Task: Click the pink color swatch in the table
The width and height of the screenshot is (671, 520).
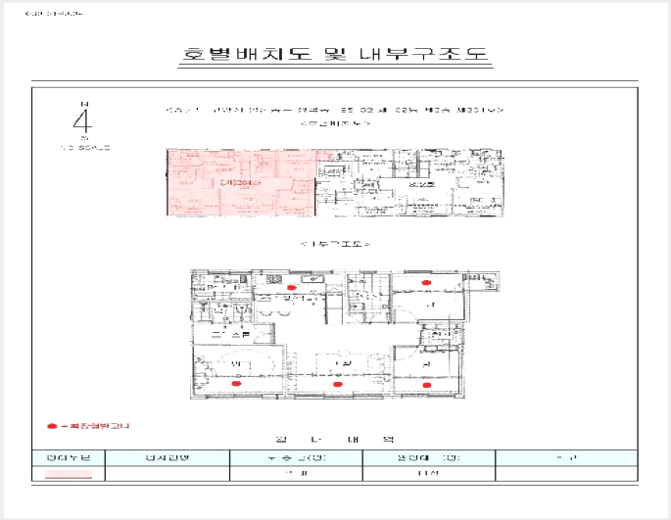Action: click(x=69, y=474)
